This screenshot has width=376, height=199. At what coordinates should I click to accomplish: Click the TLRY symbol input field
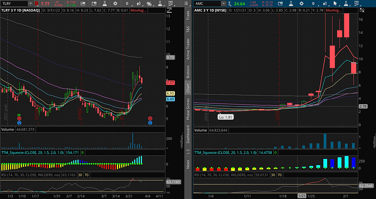[x=14, y=4]
